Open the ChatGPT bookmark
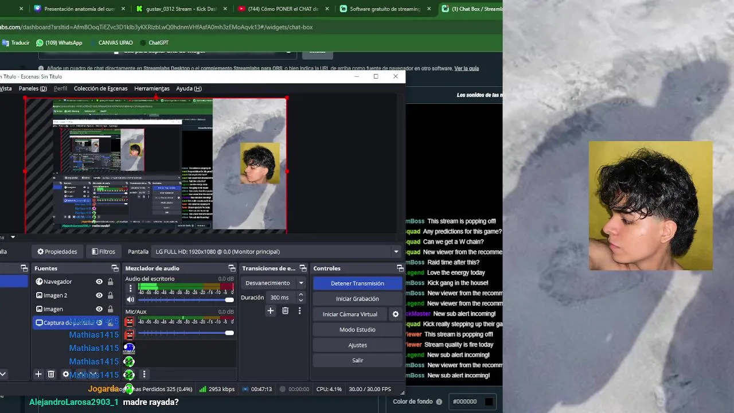The image size is (734, 413). point(154,42)
